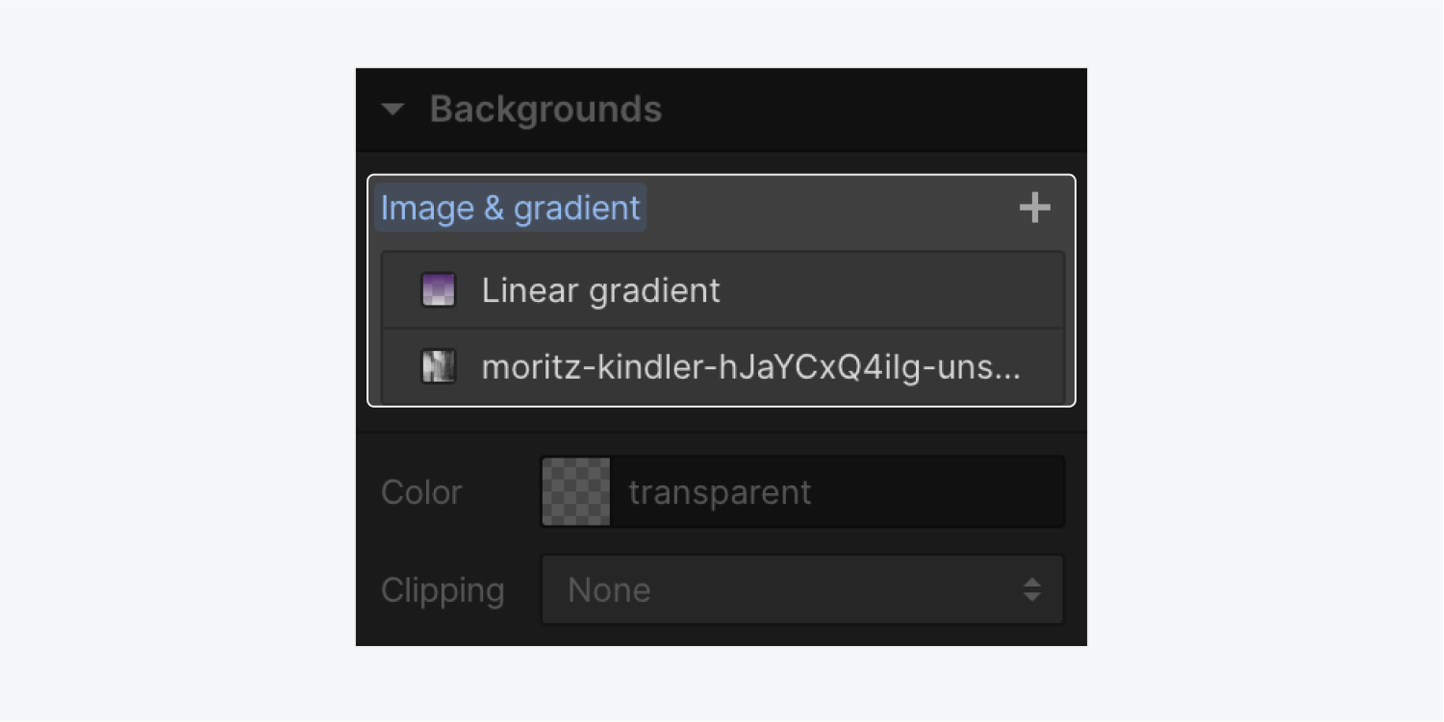Screen dimensions: 1444x722
Task: Click the transparent color checkerboard icon
Action: [x=576, y=491]
